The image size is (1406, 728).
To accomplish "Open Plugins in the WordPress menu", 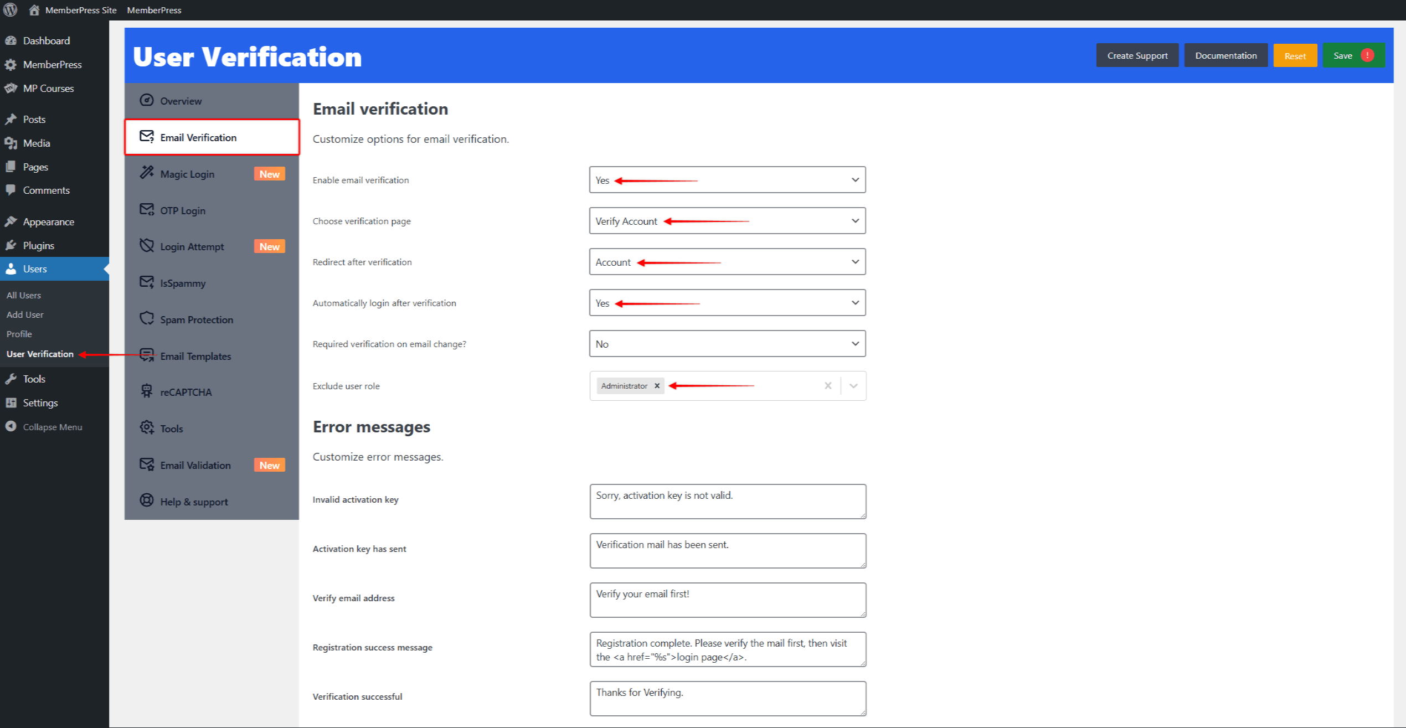I will [x=38, y=245].
